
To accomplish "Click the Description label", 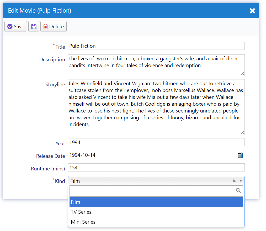I will coord(52,60).
